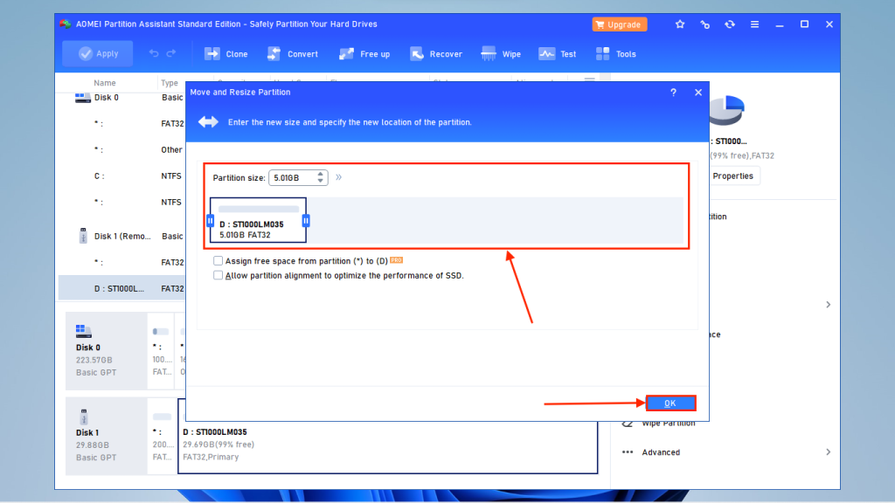
Task: Increase partition size with the up stepper arrow
Action: click(x=319, y=174)
